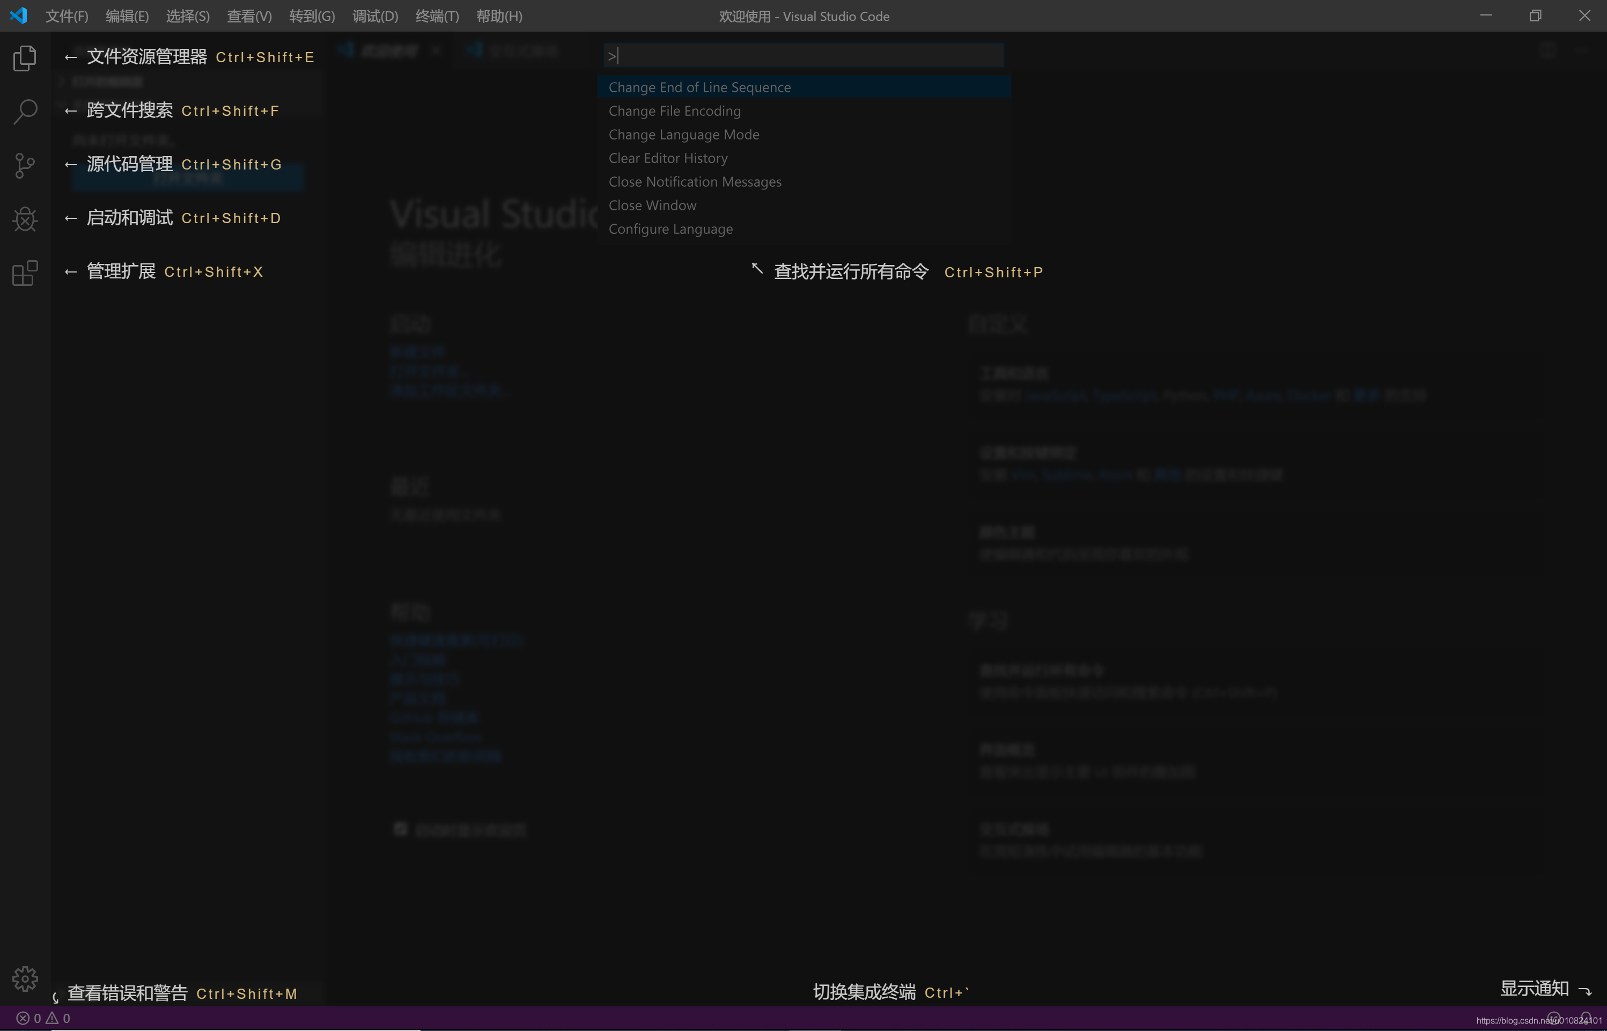Image resolution: width=1607 pixels, height=1031 pixels.
Task: Open the Search view in activity bar
Action: [x=25, y=112]
